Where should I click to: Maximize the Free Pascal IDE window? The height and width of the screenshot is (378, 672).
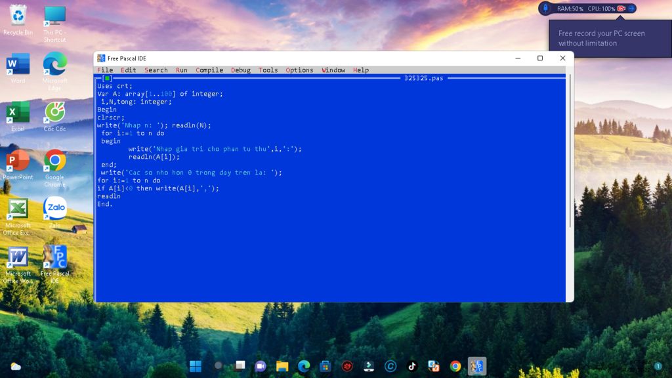540,58
